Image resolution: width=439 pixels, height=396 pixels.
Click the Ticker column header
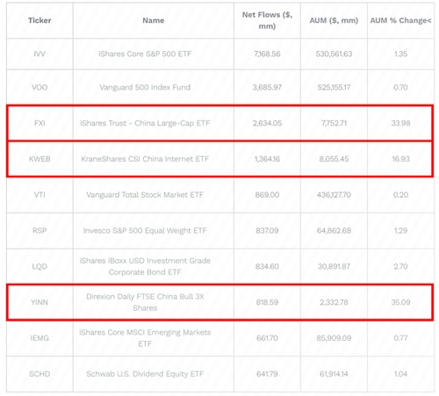click(x=40, y=20)
